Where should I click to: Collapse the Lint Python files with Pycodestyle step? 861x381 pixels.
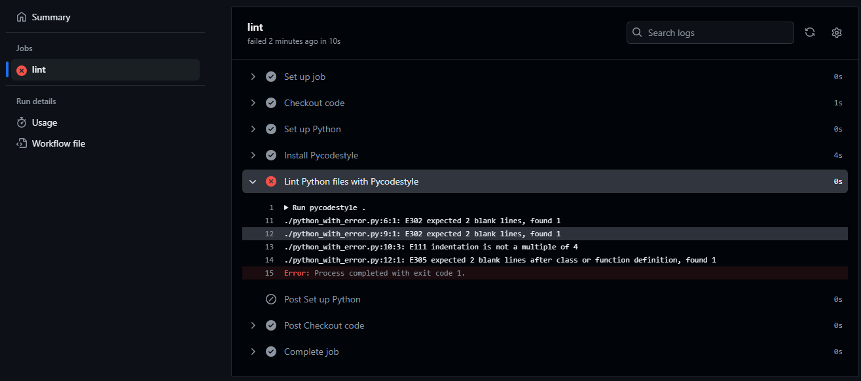point(253,181)
